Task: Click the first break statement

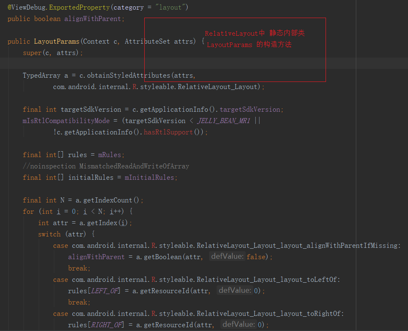Action: click(79, 268)
